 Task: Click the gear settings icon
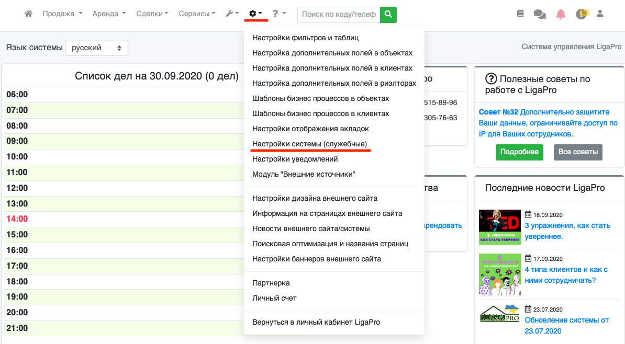pos(255,14)
